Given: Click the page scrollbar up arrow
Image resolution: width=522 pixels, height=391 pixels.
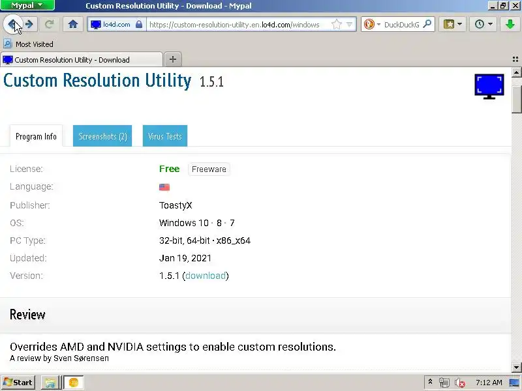Looking at the screenshot, I should pos(516,72).
